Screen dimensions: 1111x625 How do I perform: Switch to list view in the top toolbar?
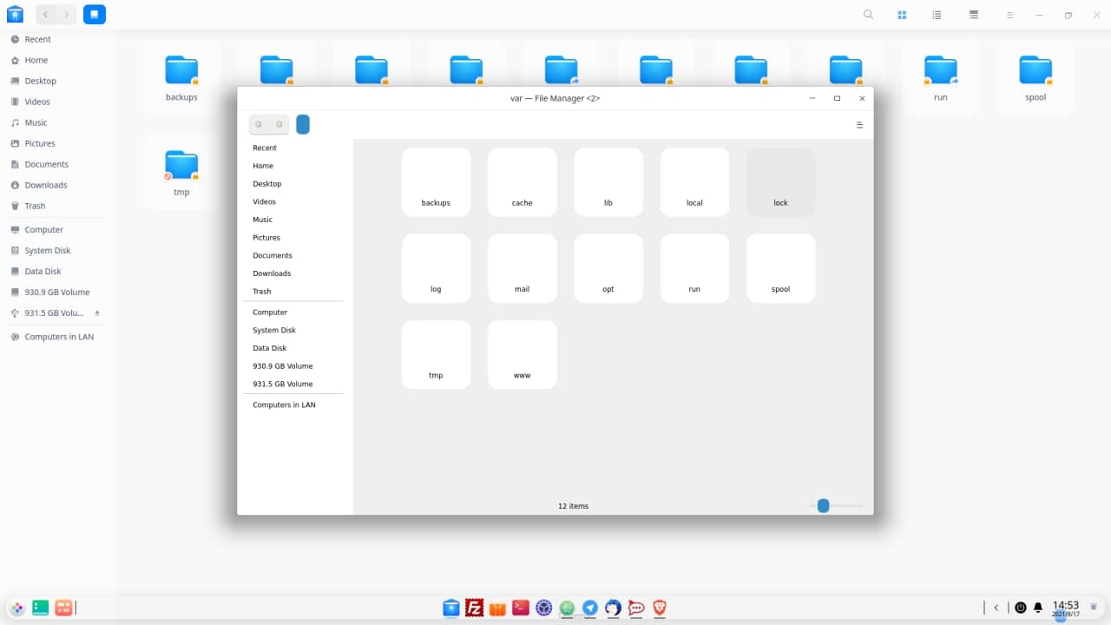[937, 15]
